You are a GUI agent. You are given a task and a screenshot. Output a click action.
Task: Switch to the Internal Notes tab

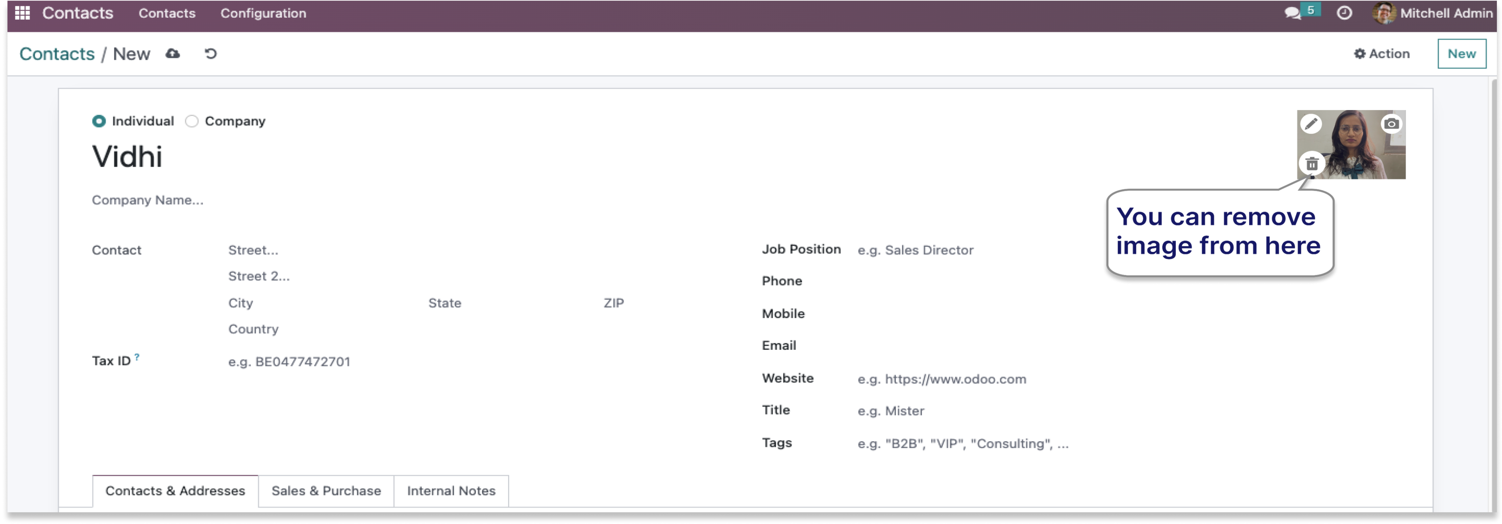(451, 491)
